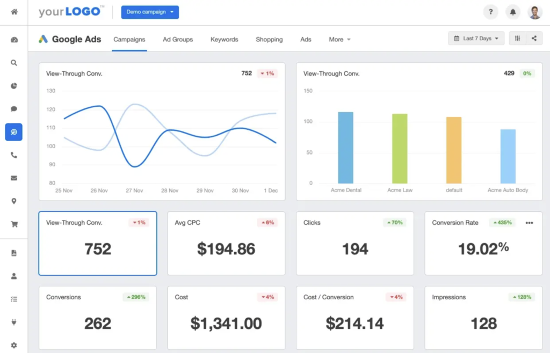Open the task checklist sidebar icon

click(14, 299)
